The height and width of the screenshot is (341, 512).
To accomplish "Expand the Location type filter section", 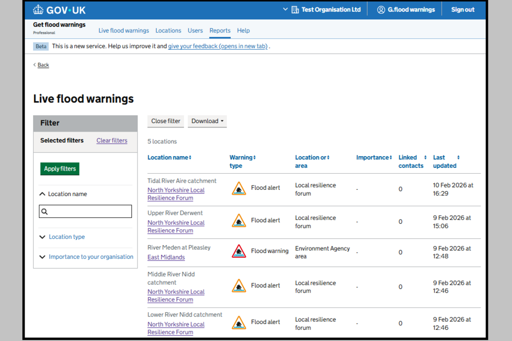I will click(x=66, y=237).
